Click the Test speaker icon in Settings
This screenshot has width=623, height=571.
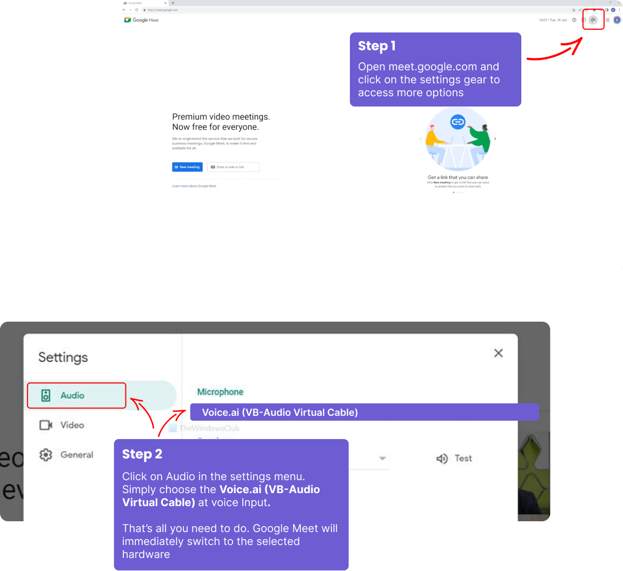pyautogui.click(x=443, y=458)
